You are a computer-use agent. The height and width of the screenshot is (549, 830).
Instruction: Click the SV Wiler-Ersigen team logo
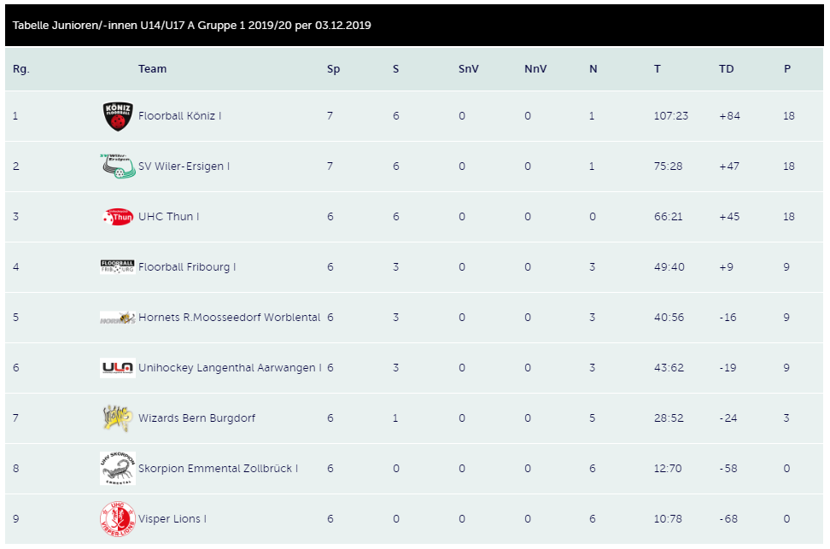click(x=118, y=166)
